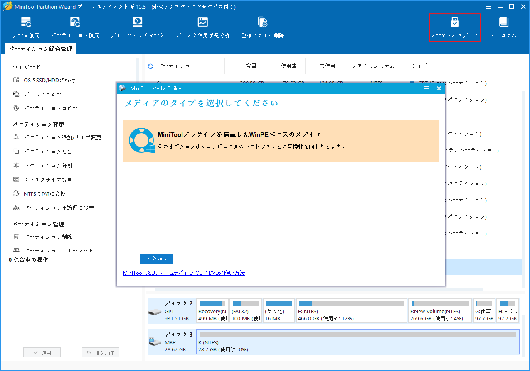Switch to パーティション総合管理 tab
The height and width of the screenshot is (371, 530).
tap(41, 49)
